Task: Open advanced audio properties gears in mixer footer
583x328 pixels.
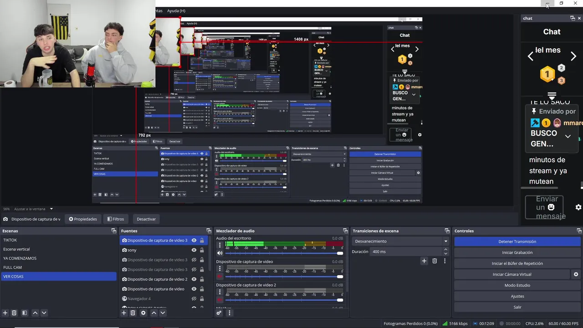Action: click(219, 313)
